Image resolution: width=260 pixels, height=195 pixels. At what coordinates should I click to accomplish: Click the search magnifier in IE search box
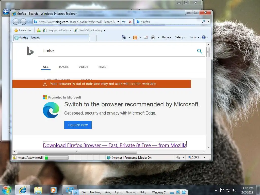[x=203, y=22]
